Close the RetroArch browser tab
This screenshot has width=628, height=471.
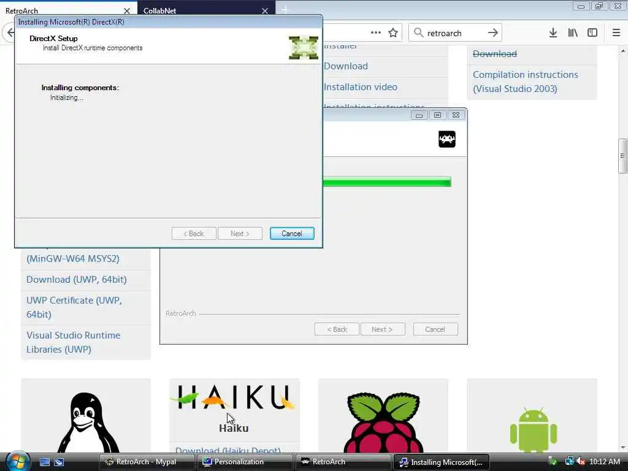(126, 11)
